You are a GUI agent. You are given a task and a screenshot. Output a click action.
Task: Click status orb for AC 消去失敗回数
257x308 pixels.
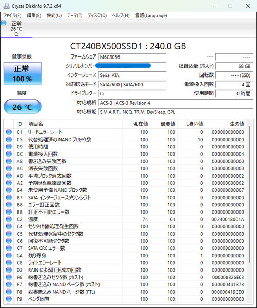coord(9,168)
